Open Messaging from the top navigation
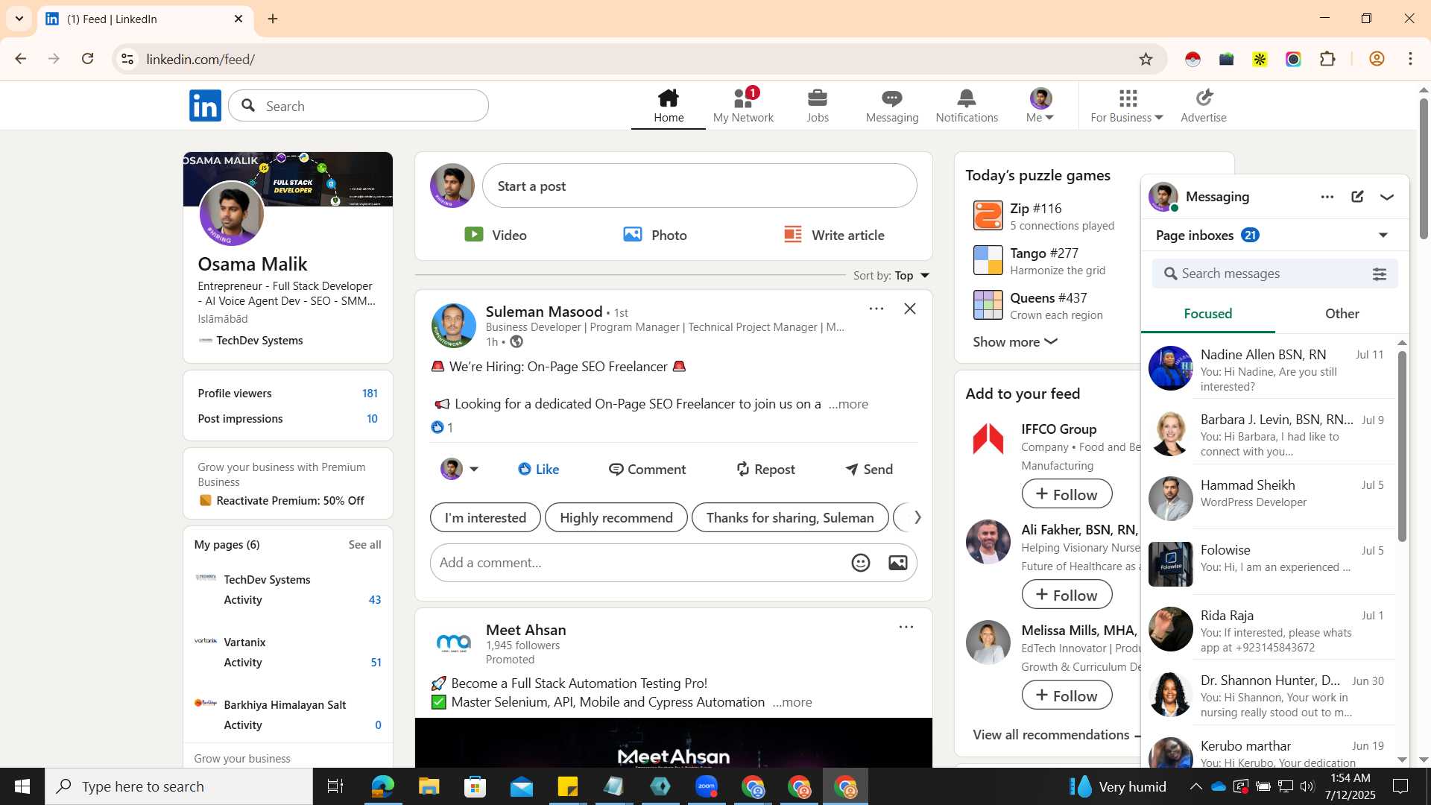 (x=892, y=106)
